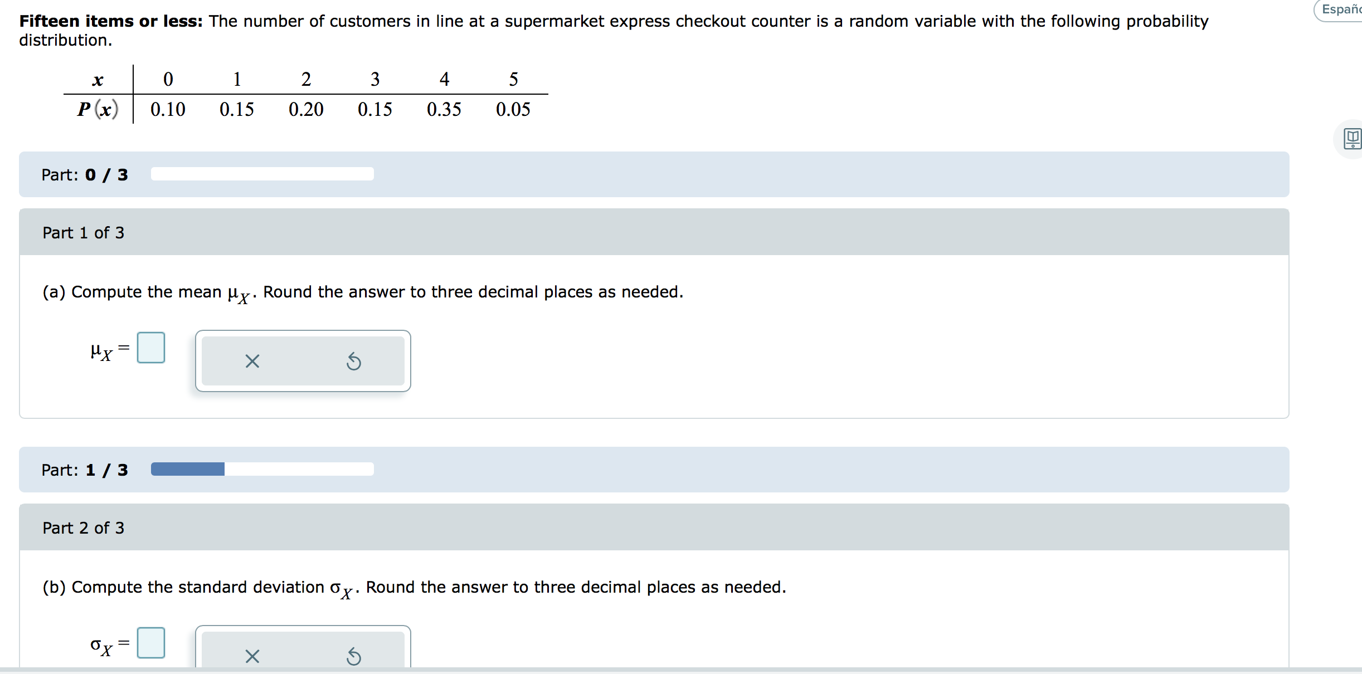Viewport: 1362px width, 674px height.
Task: Click the μX answer entry box
Action: coord(151,347)
